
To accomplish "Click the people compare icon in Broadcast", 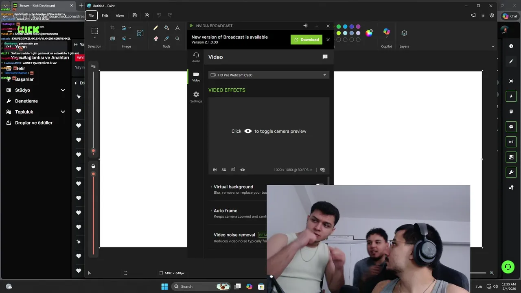I will pos(224,170).
